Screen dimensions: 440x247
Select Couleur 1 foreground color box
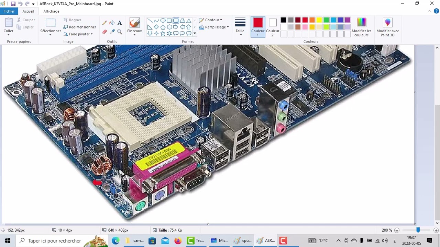[258, 27]
